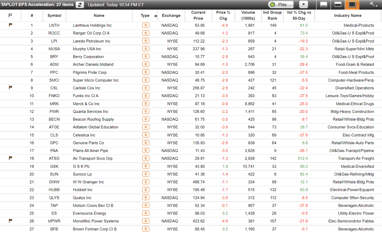Collapse columns using the Type header arrow
The image size is (382, 233).
point(155,16)
